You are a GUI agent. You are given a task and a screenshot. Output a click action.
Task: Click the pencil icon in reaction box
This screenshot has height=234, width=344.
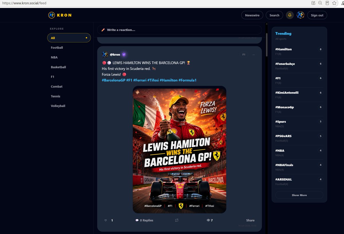coord(103,30)
